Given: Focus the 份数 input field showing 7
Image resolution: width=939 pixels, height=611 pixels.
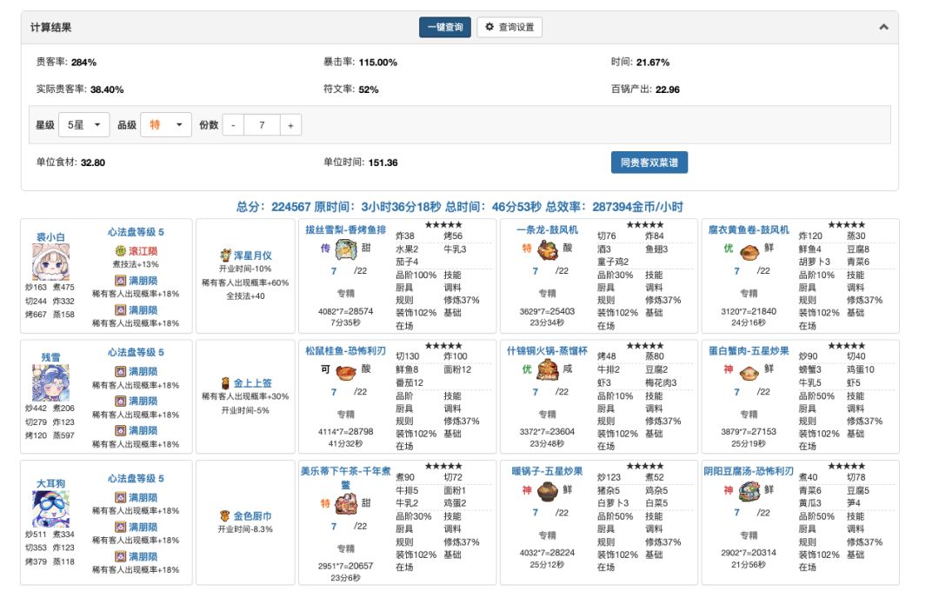Looking at the screenshot, I should click(x=262, y=125).
